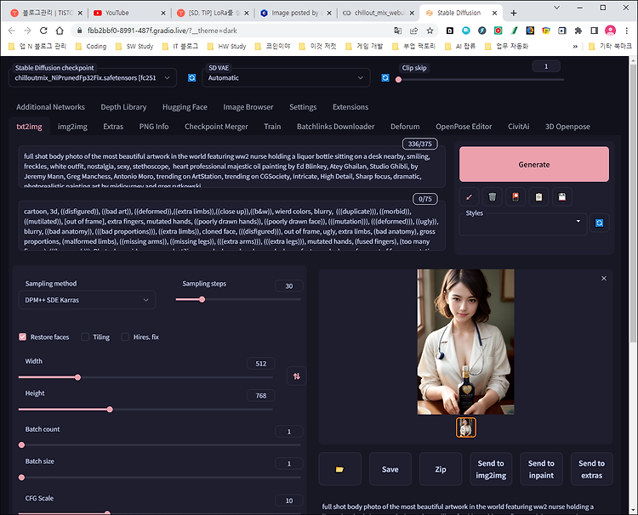
Task: Click the Generate button
Action: [x=534, y=164]
